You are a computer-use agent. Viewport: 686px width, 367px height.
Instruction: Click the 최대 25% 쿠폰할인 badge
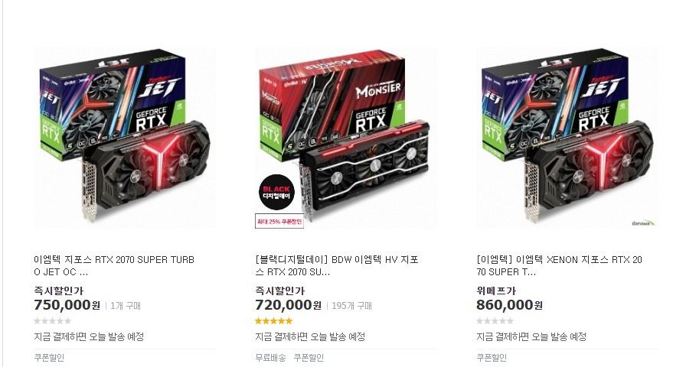point(279,221)
